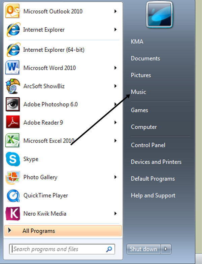The height and width of the screenshot is (264, 202).
Task: Select the Microsoft Word 2010 label
Action: click(49, 68)
